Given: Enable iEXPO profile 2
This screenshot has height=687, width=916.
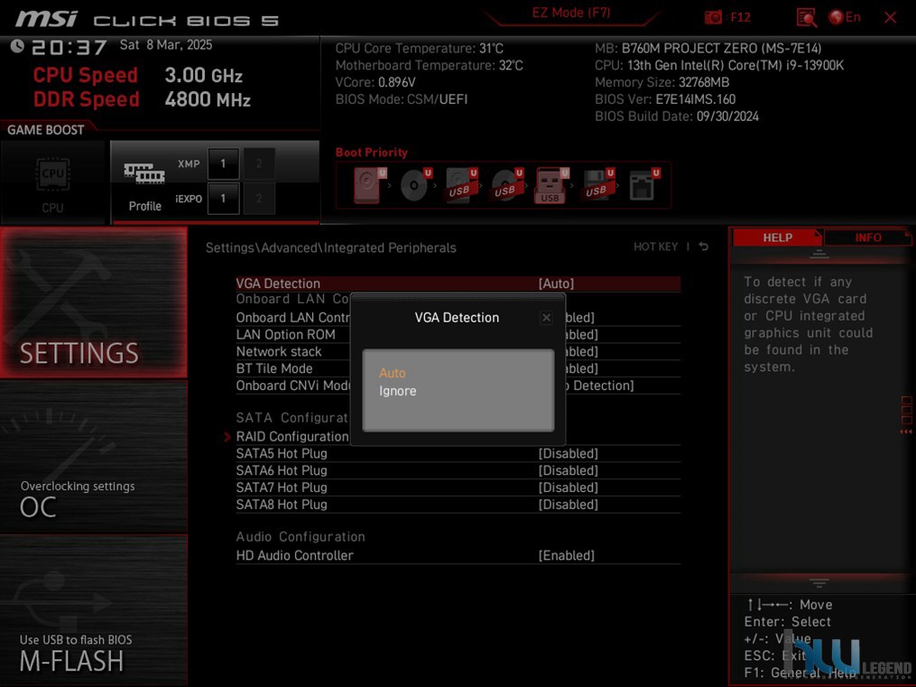Looking at the screenshot, I should [259, 199].
